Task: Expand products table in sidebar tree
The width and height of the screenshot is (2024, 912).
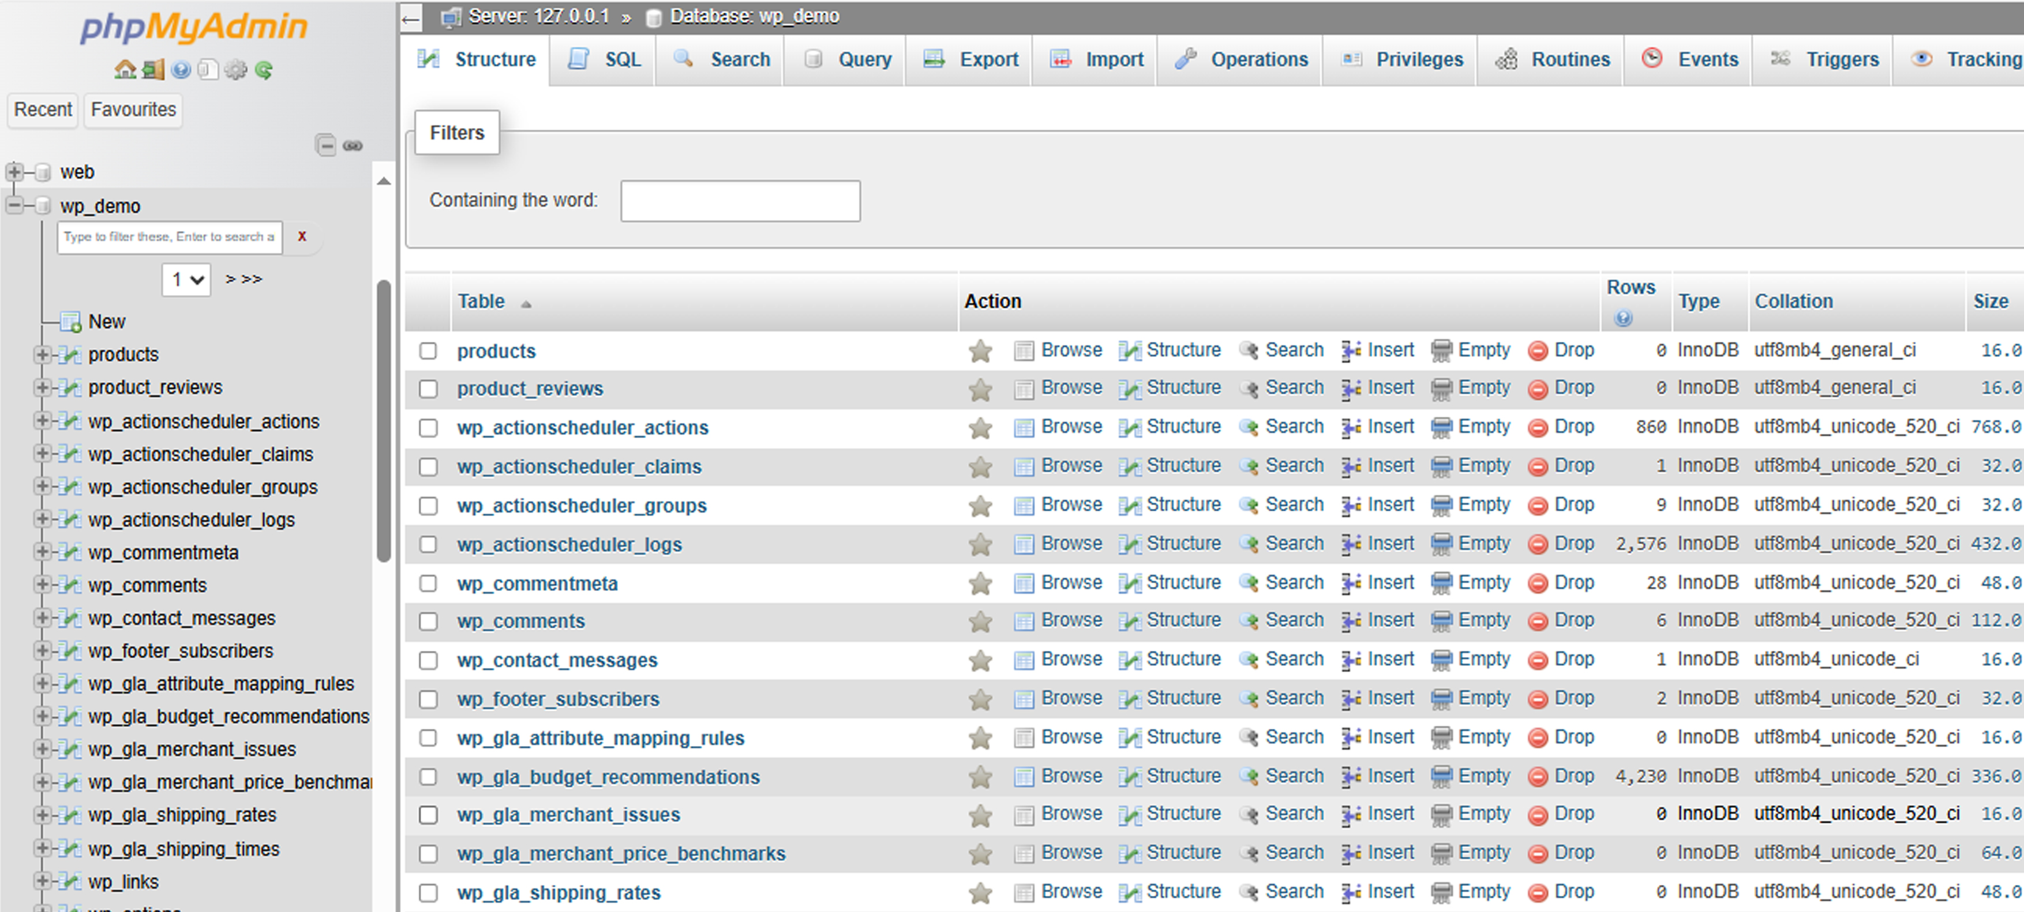Action: [x=43, y=355]
